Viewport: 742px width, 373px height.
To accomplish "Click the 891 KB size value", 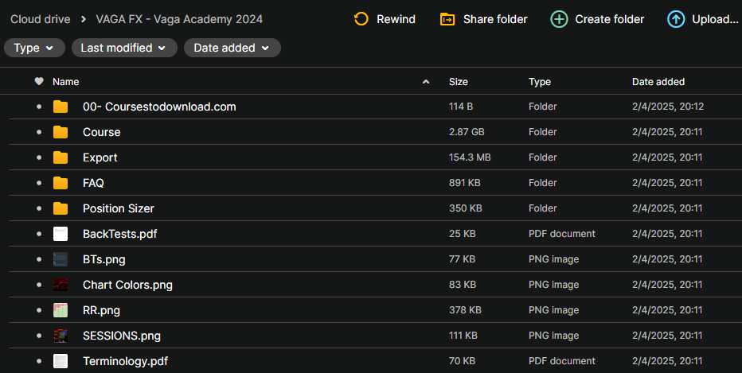I will pyautogui.click(x=464, y=183).
